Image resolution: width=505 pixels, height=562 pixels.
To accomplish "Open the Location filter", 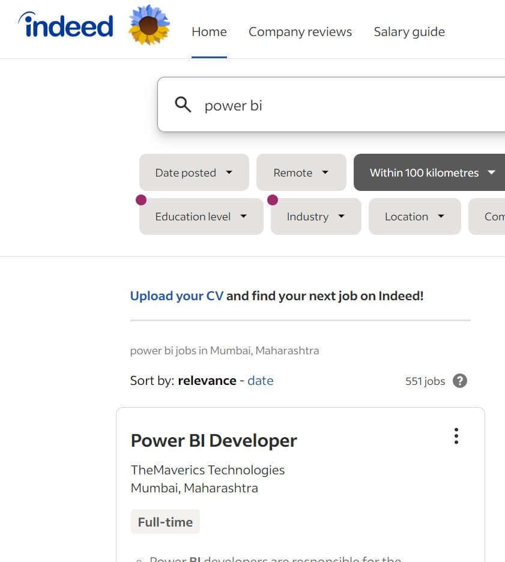I will (414, 216).
